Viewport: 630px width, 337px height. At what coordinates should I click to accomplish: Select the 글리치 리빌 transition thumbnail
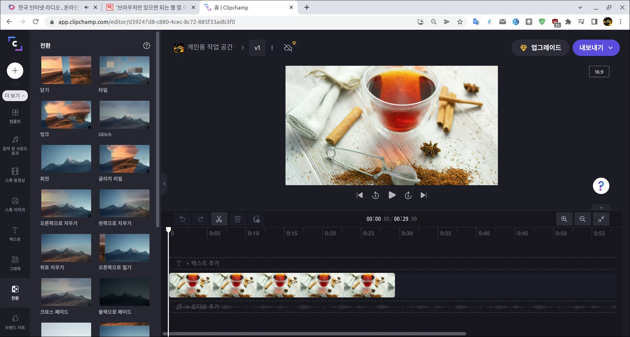pos(125,159)
